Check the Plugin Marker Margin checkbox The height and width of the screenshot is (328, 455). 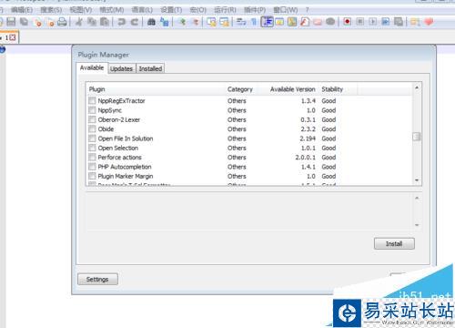92,176
